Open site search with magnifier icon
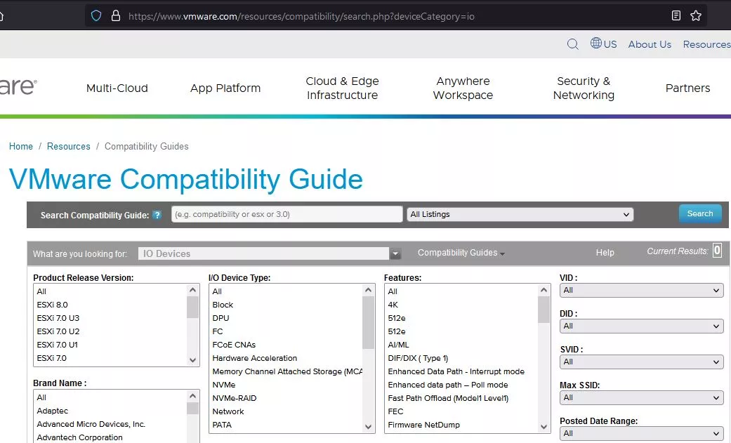731x443 pixels. click(x=572, y=44)
